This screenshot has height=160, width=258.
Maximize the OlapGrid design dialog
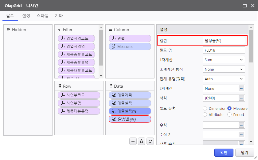click(x=245, y=6)
